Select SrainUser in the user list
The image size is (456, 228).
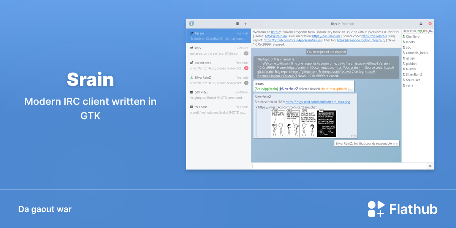click(413, 80)
